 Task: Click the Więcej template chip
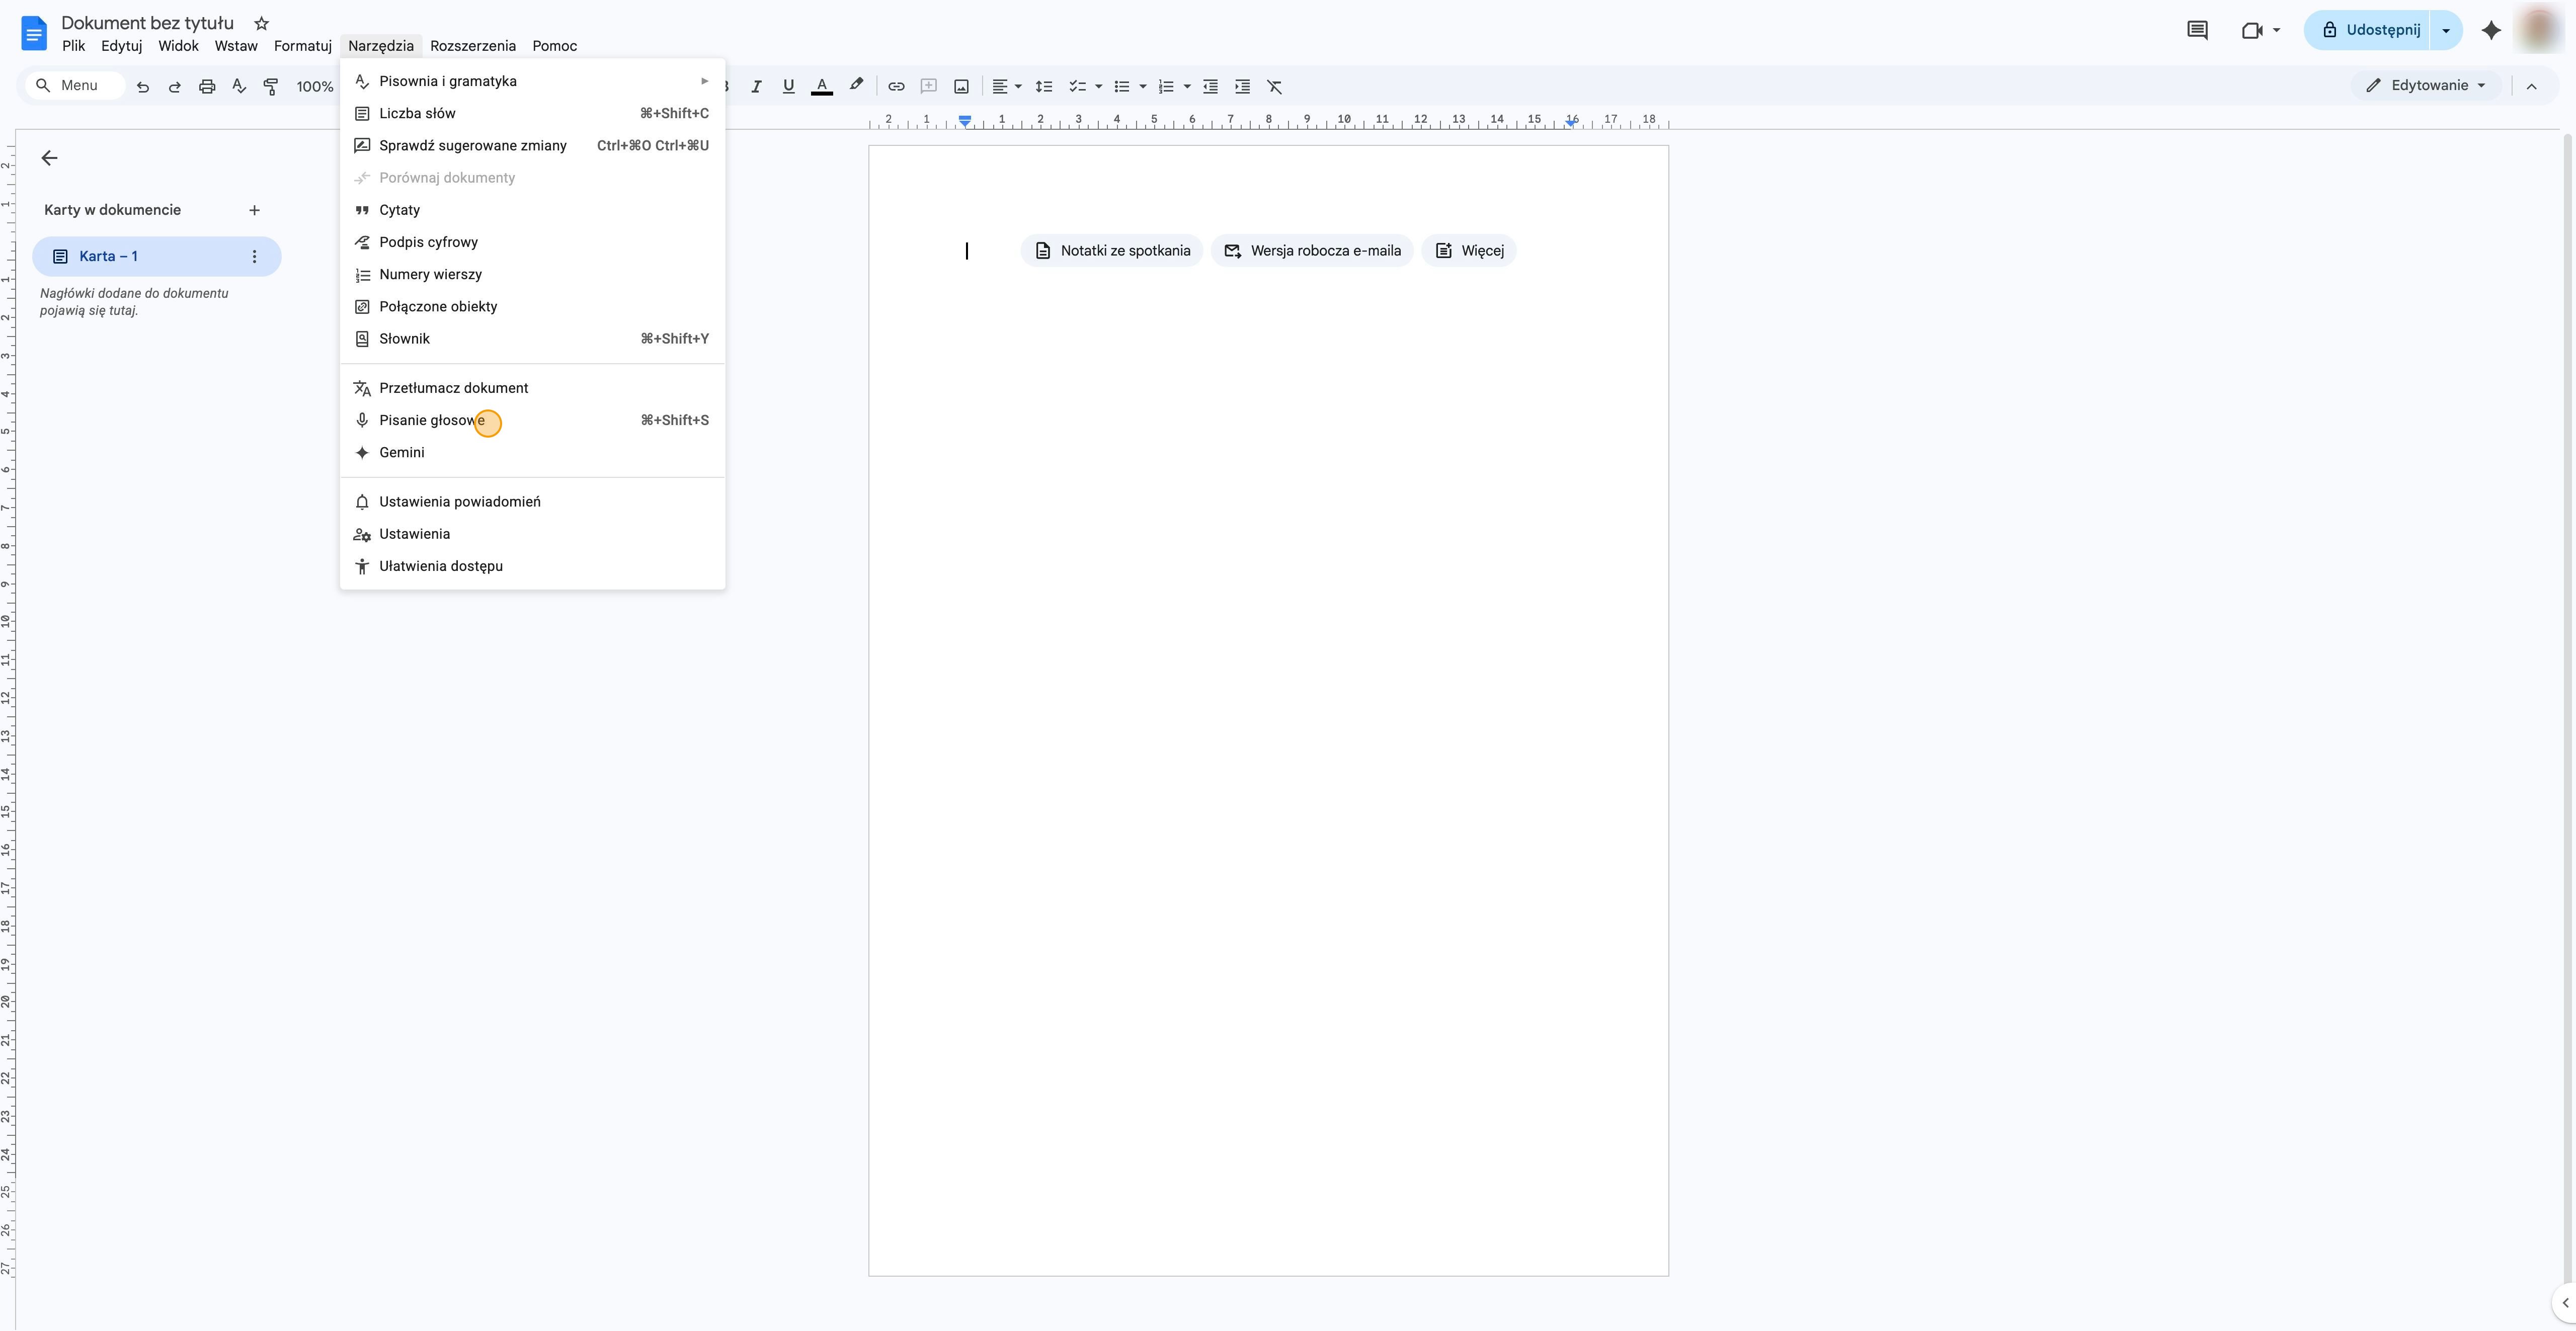pos(1469,251)
